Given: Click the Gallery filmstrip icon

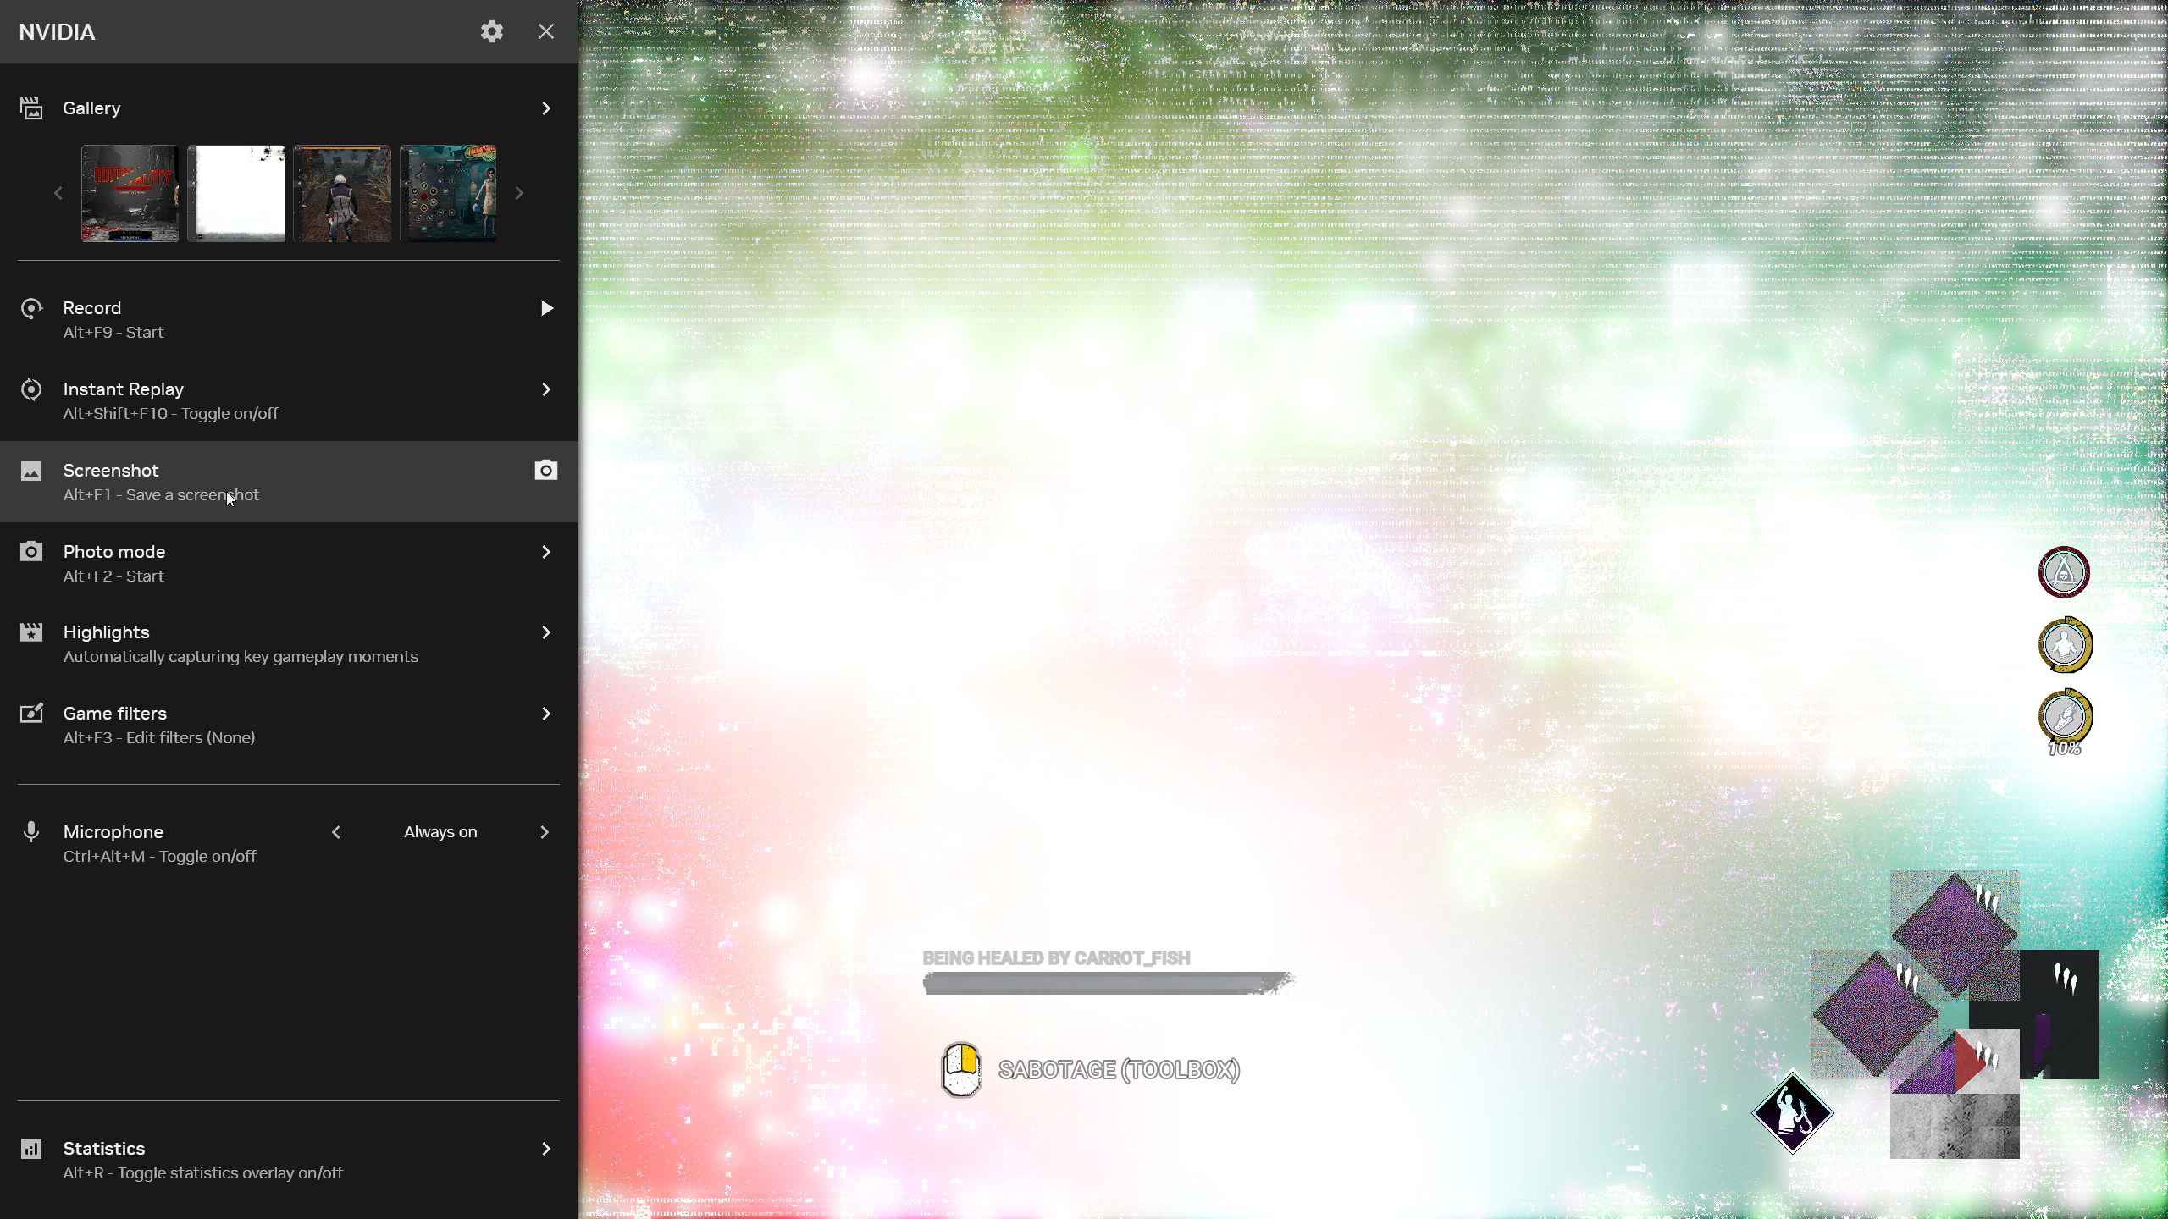Looking at the screenshot, I should (31, 108).
